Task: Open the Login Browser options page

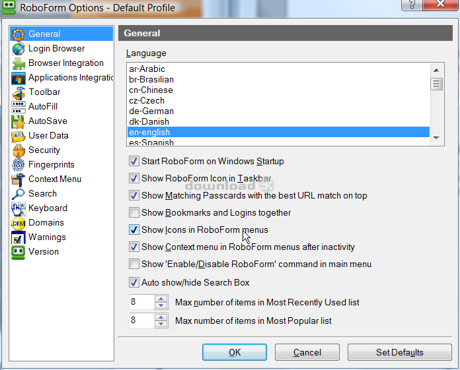Action: point(56,49)
